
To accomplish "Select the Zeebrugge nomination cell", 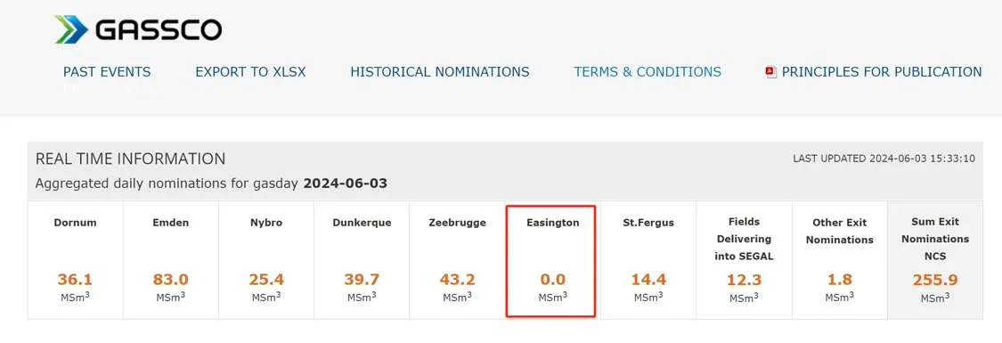I will [457, 261].
